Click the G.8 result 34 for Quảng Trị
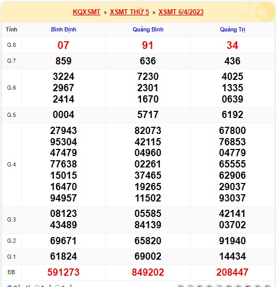This screenshot has height=287, width=276. (x=232, y=45)
